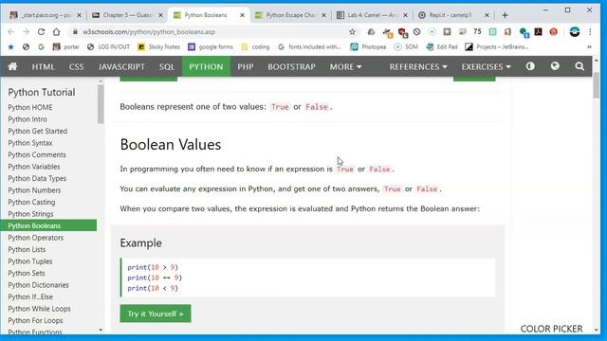Open the SOM bookmark
This screenshot has width=607, height=341.
[x=406, y=46]
